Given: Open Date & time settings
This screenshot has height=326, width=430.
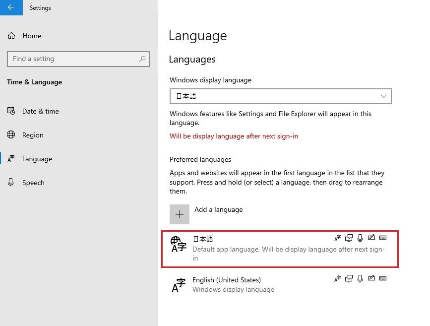Looking at the screenshot, I should click(x=40, y=111).
